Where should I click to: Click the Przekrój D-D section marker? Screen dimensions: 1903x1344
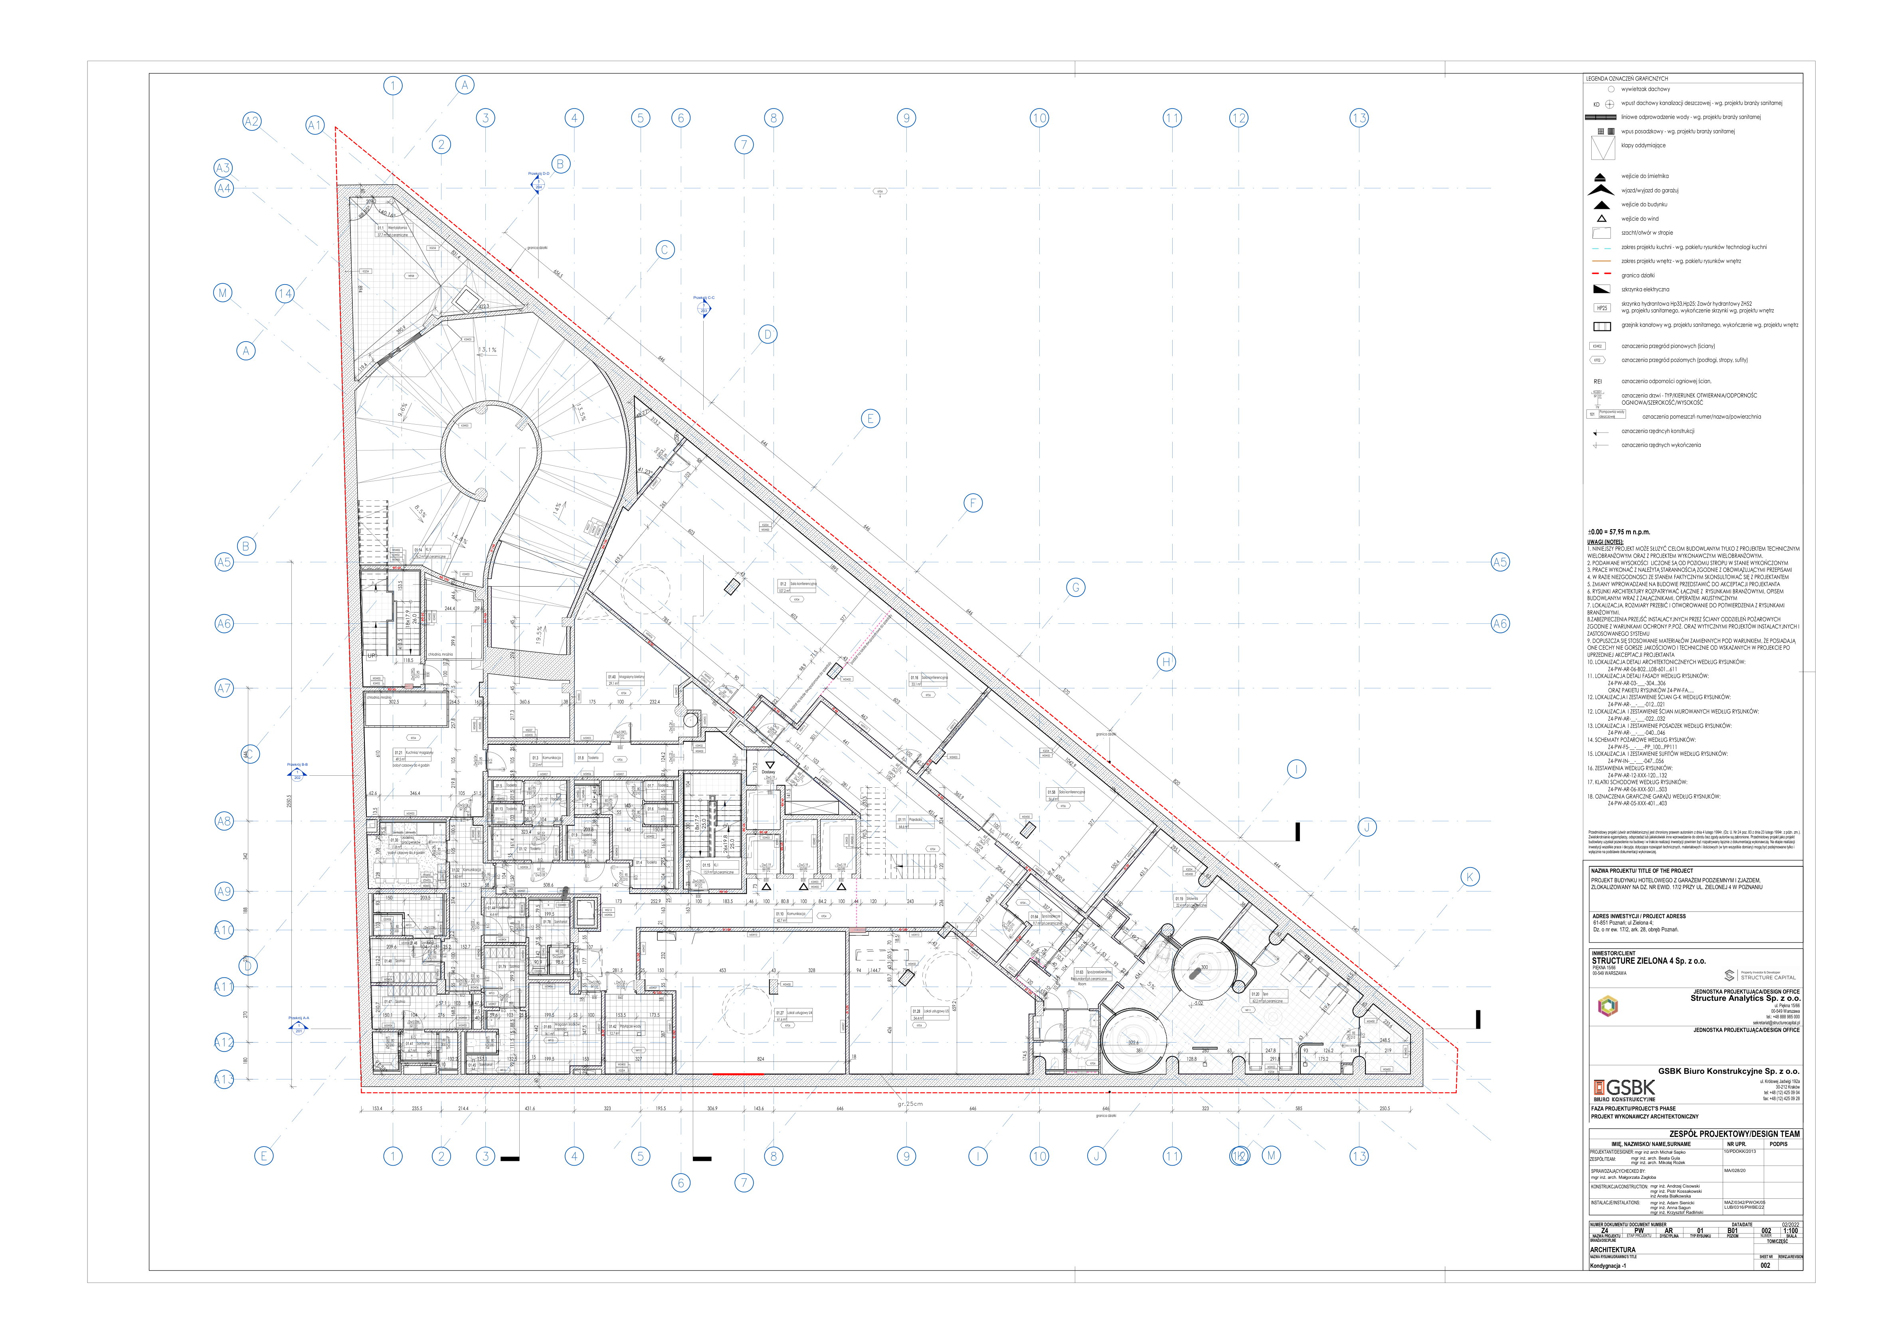tap(538, 185)
